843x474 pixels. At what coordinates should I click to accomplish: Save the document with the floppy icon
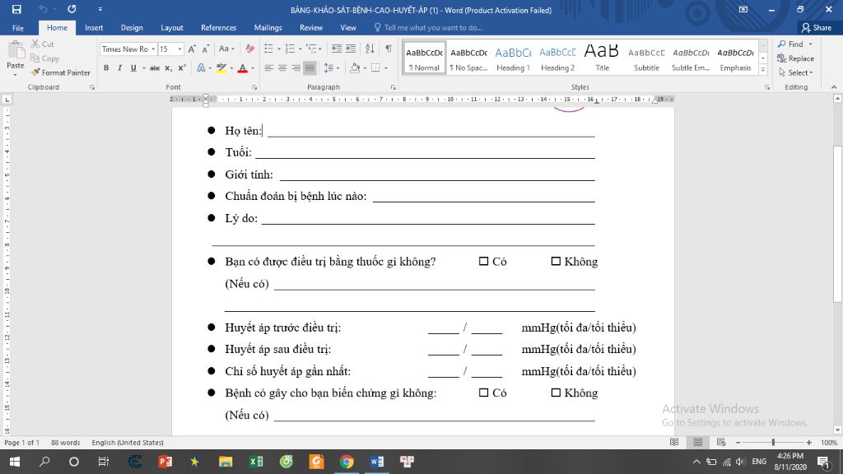[x=16, y=9]
